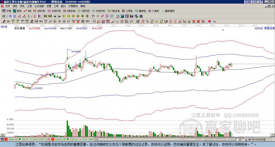Click the 日K线 chart label
The image size is (275, 147).
[x=4, y=27]
